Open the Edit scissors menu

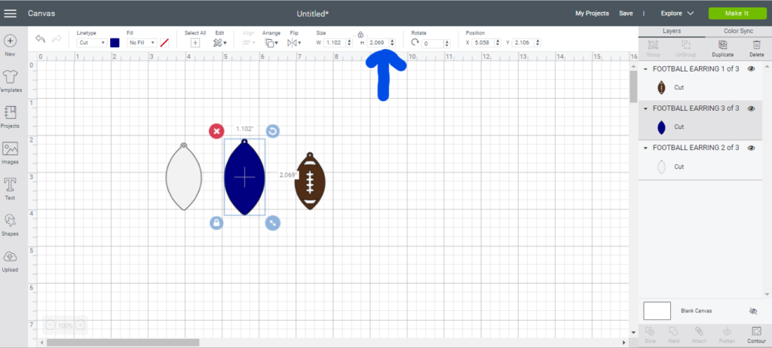220,43
